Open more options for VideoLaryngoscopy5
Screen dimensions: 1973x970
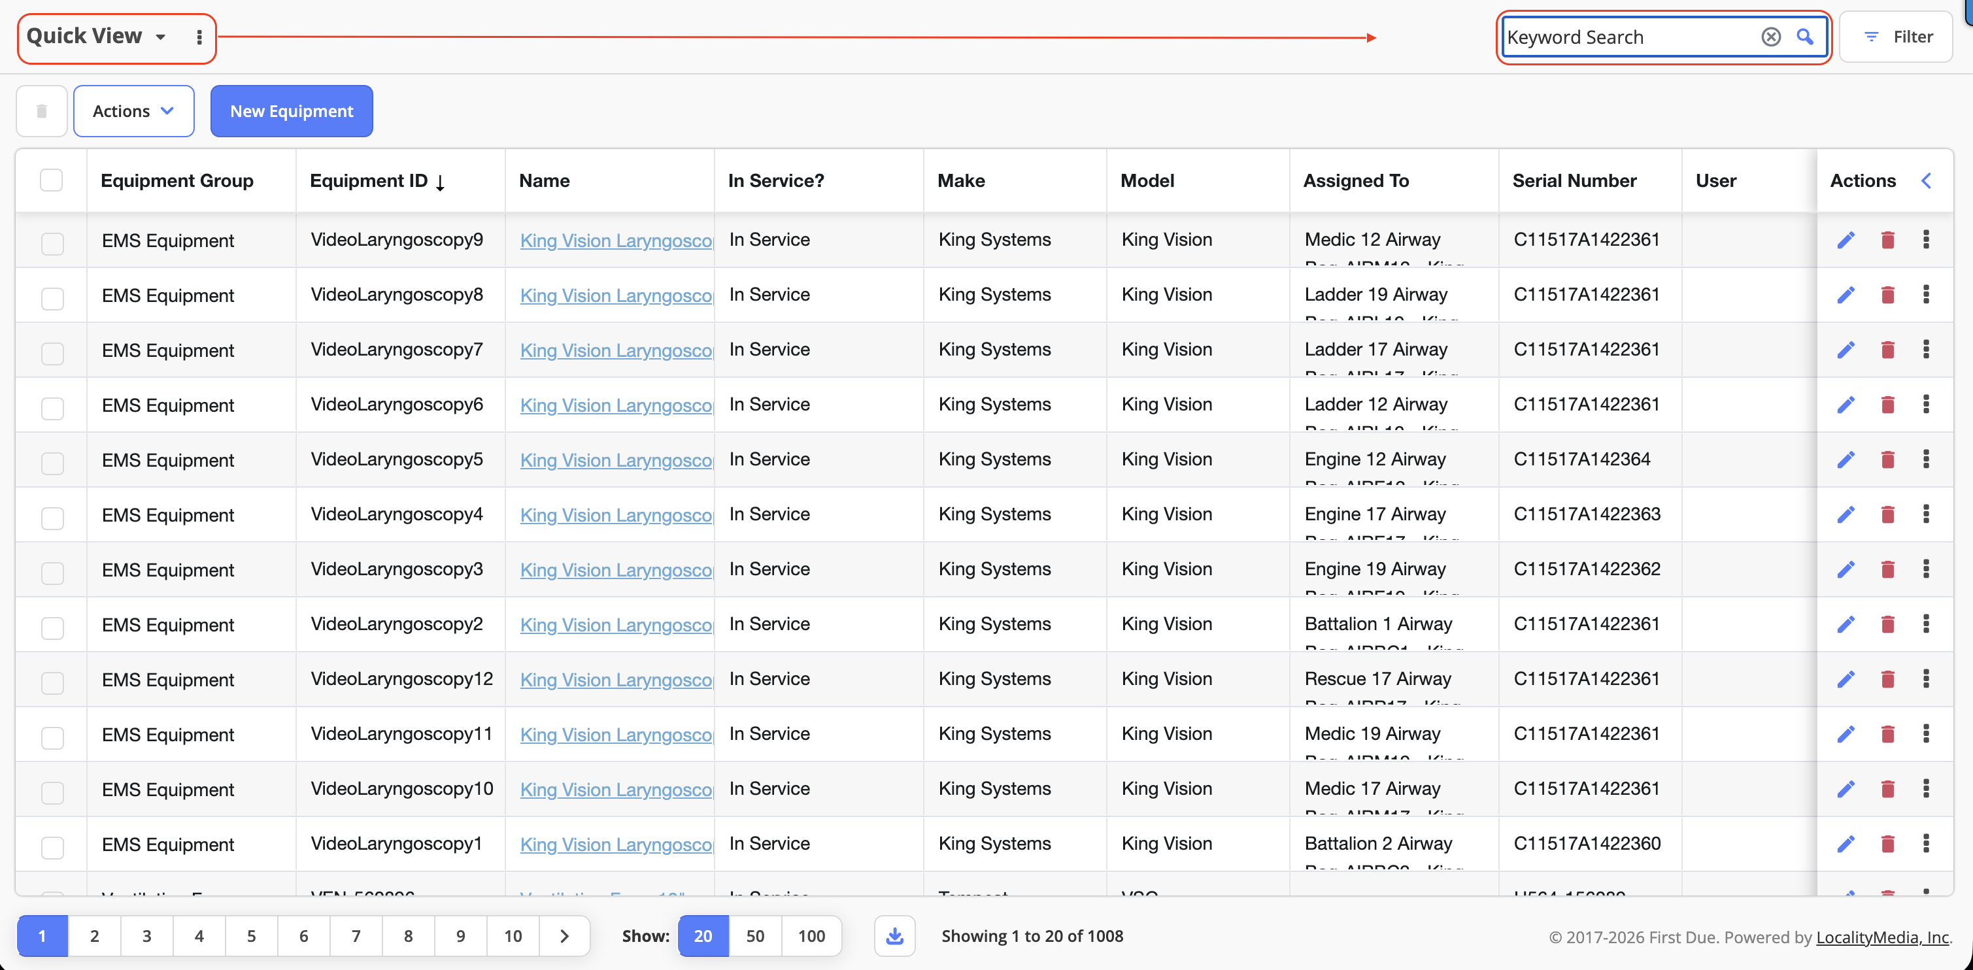click(1927, 460)
